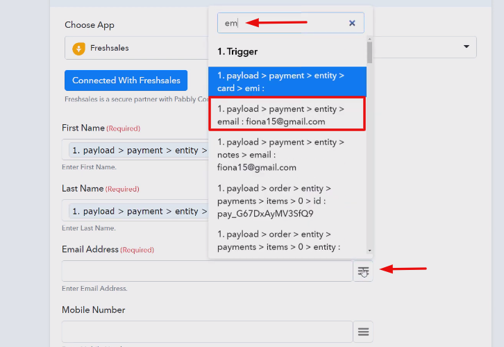Click the Freshsales app icon
This screenshot has width=504, height=347.
coord(78,49)
